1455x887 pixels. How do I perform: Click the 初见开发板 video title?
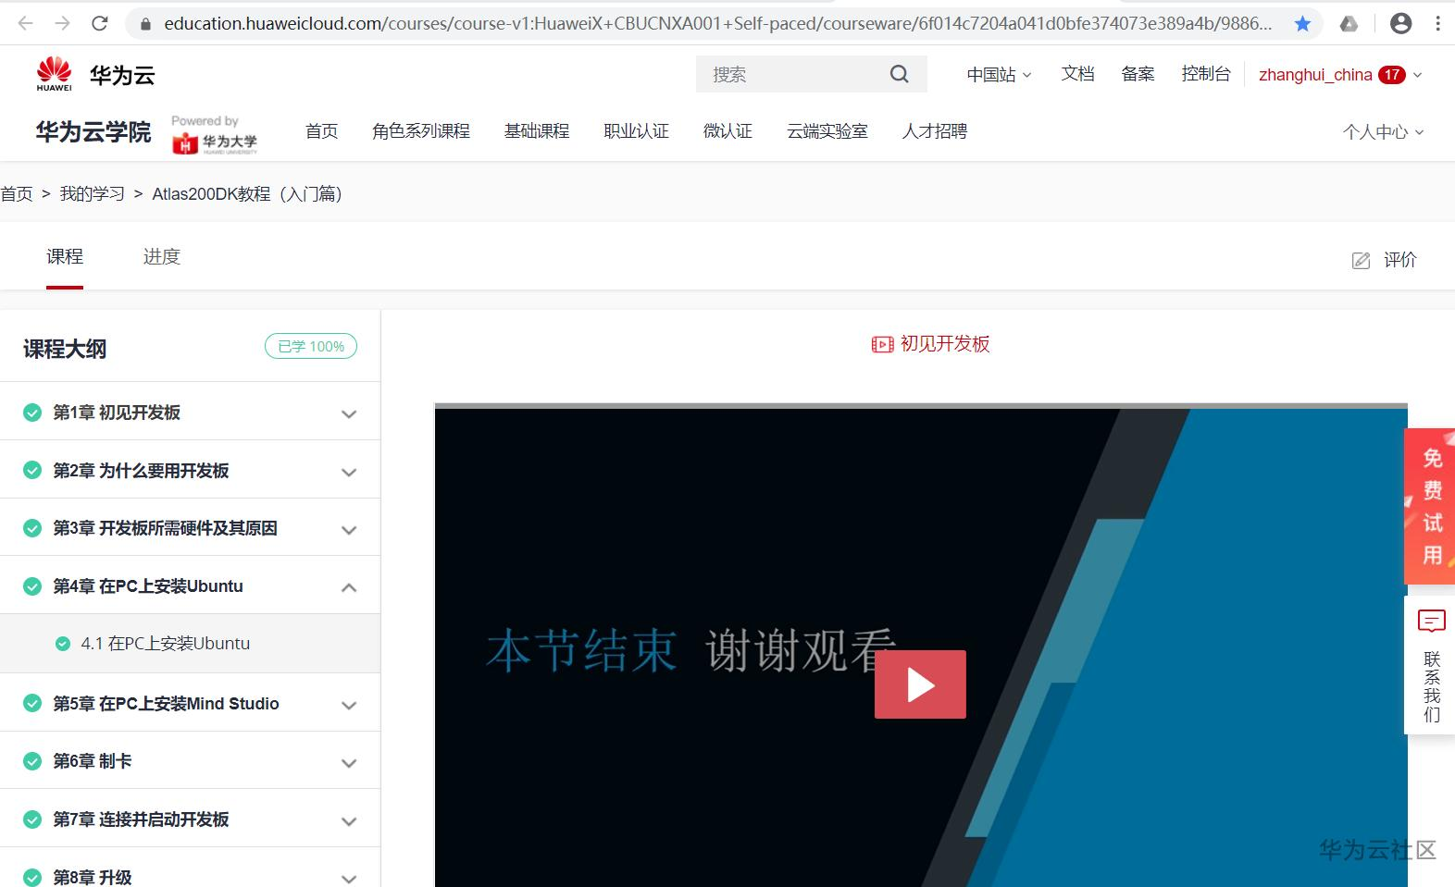[945, 344]
